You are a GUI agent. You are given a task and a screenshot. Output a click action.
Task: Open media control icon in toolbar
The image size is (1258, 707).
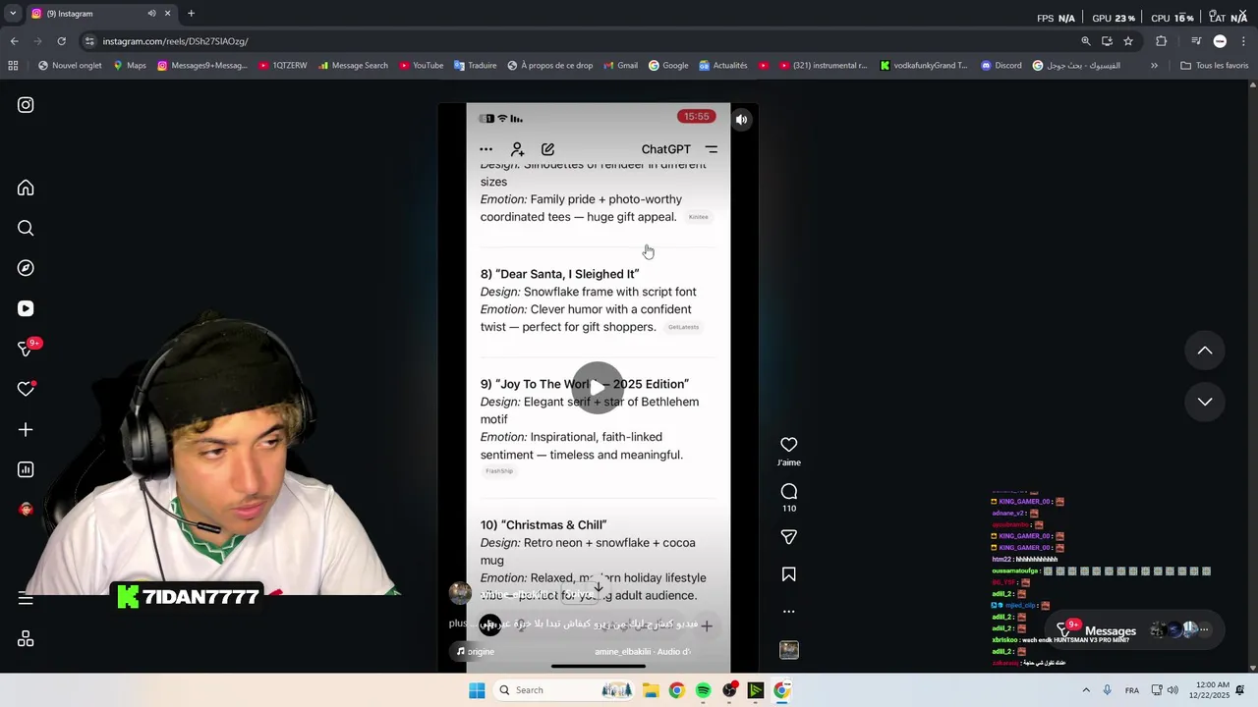(1195, 41)
